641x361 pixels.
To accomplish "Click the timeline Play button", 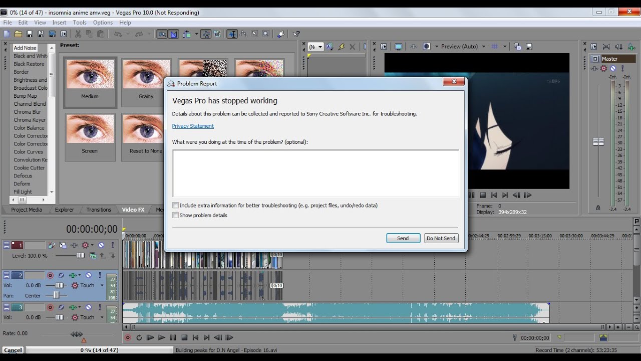I will click(161, 338).
